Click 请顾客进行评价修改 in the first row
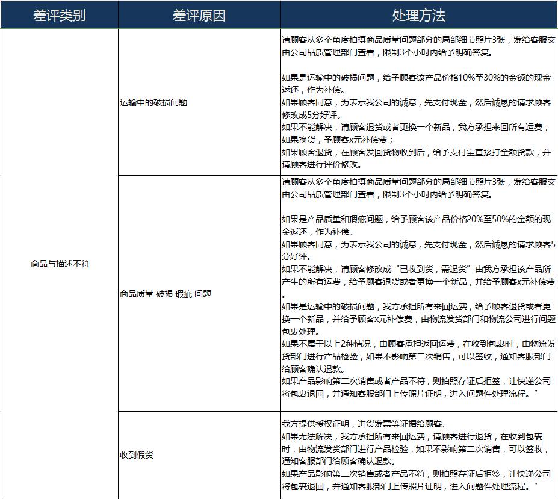This screenshot has height=499, width=558. (321, 164)
